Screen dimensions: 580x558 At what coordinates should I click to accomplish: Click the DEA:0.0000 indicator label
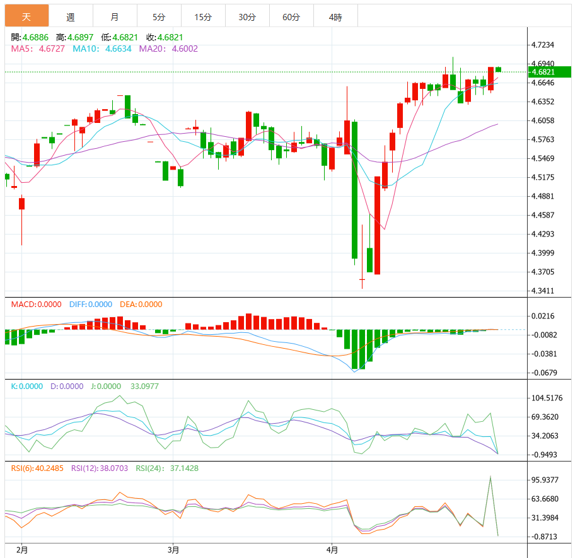coord(141,304)
